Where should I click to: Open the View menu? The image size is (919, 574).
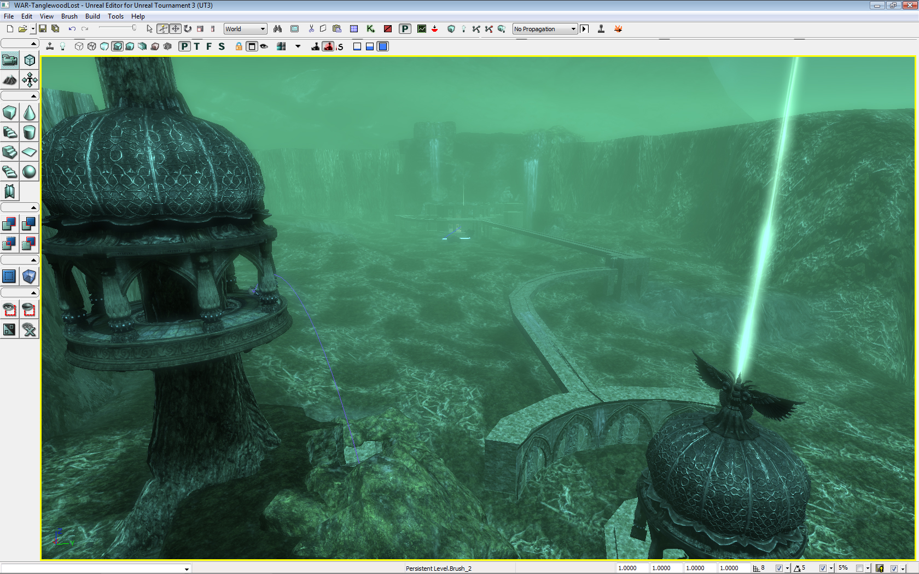click(46, 16)
